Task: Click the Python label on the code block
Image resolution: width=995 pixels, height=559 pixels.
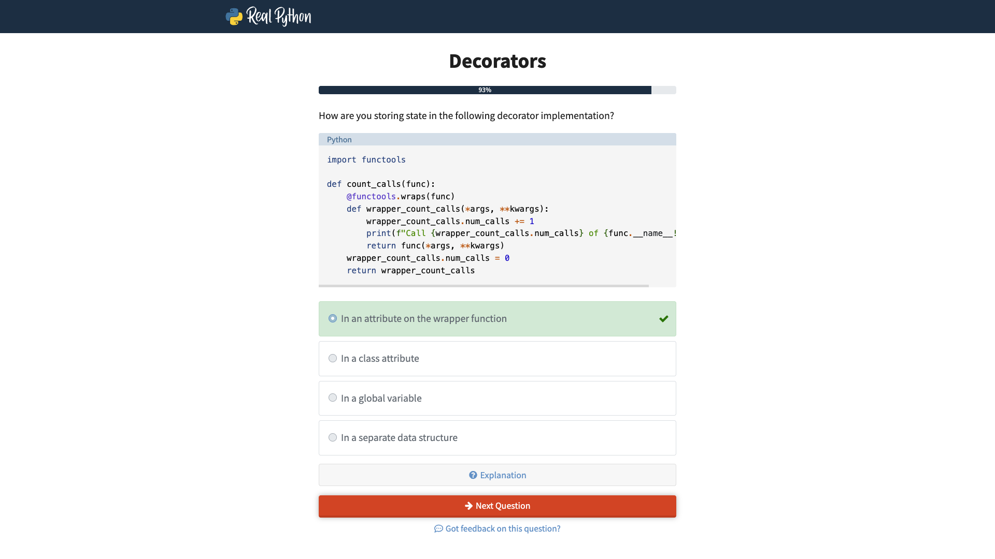Action: click(339, 140)
